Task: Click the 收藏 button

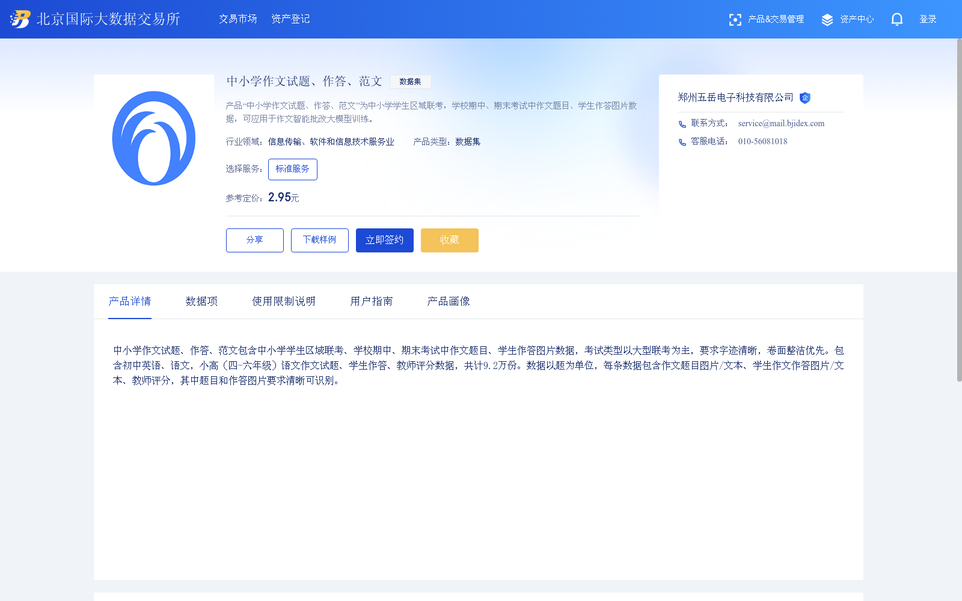Action: click(x=450, y=240)
